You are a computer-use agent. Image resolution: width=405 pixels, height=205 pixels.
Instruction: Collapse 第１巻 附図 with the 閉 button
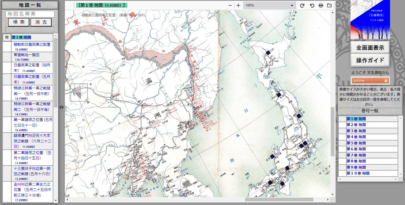7,38
